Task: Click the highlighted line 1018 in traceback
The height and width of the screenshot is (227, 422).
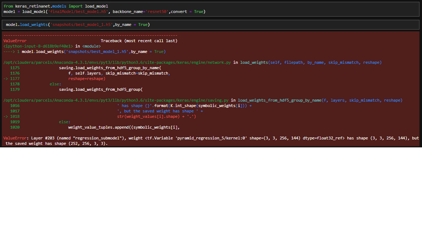Action: [x=14, y=116]
